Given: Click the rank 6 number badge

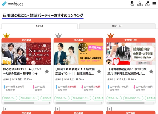Looking at the screenshot, I should coord(110,109).
